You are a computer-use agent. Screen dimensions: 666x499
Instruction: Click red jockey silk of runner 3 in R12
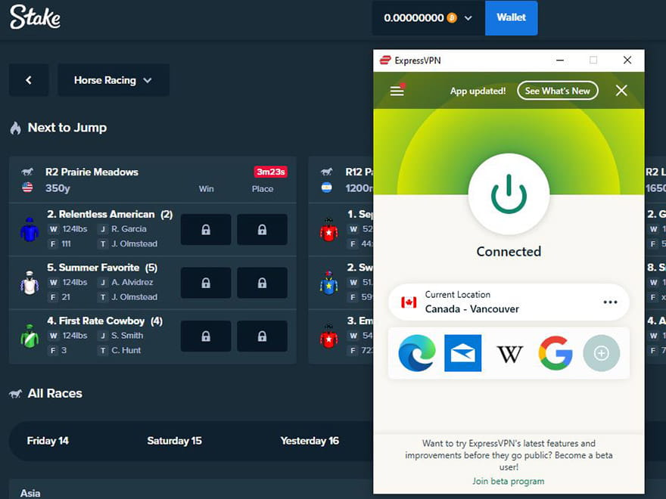click(328, 336)
